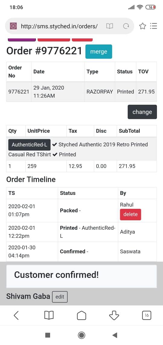This screenshot has height=345, width=163.
Task: Select the AuthenticRed-L product tag
Action: click(x=29, y=145)
